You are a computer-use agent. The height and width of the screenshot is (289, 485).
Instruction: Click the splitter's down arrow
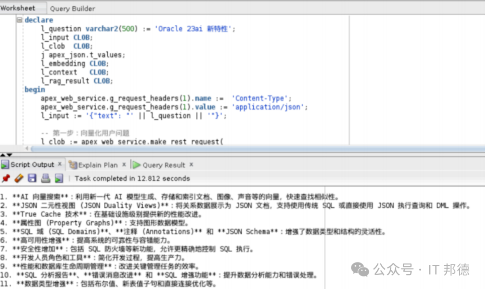9,155
